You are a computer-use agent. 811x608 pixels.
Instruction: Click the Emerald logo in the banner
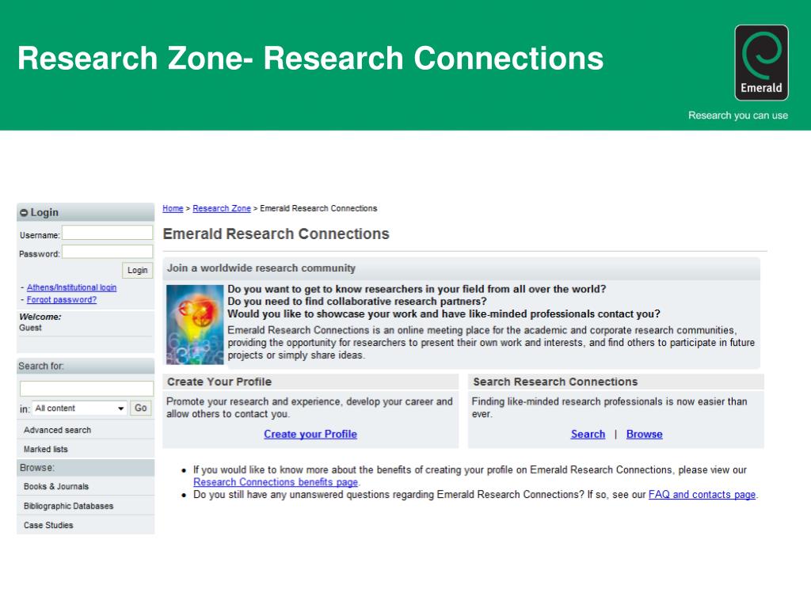[x=761, y=63]
